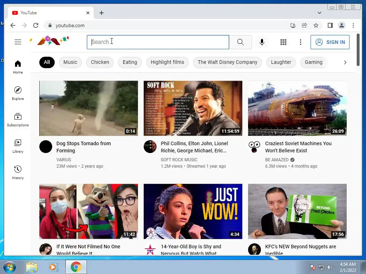Close the YouTube tab

[88, 13]
